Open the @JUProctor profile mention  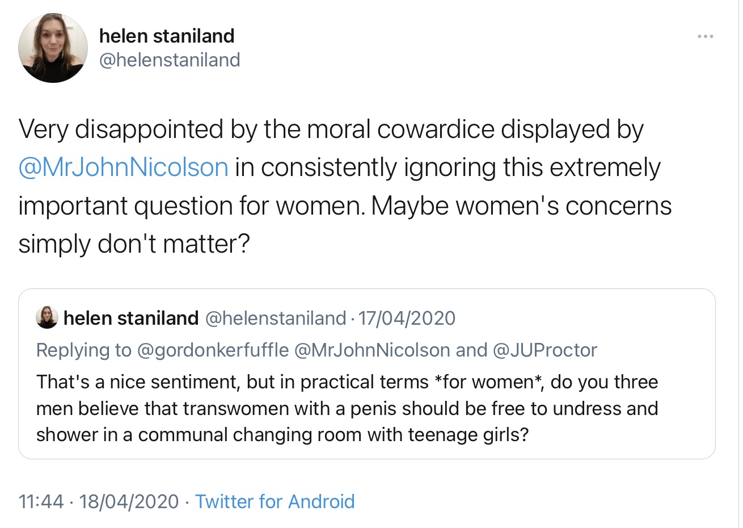point(545,350)
